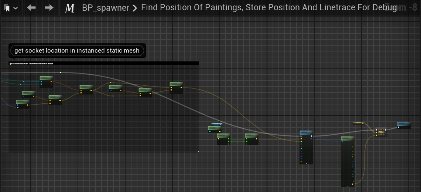Select the small blue variable node left of center
The width and height of the screenshot is (421, 192).
coord(217,124)
